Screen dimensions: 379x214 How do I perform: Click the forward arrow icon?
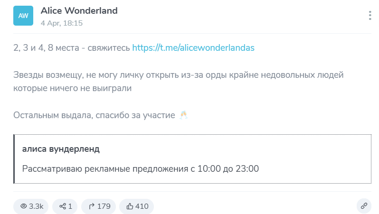(91, 206)
